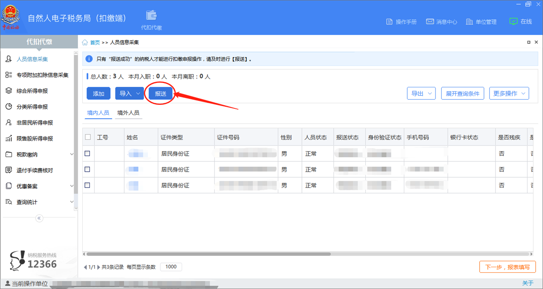Switch to the 境外人员 tab
The image size is (543, 289).
(x=128, y=113)
